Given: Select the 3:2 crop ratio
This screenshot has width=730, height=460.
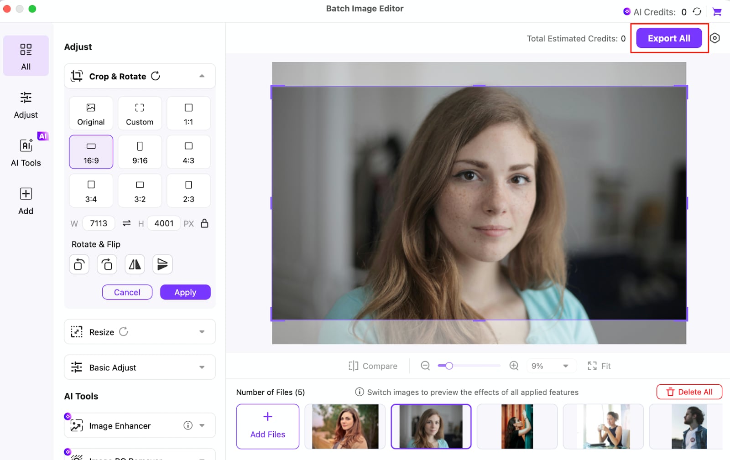Looking at the screenshot, I should click(x=140, y=191).
